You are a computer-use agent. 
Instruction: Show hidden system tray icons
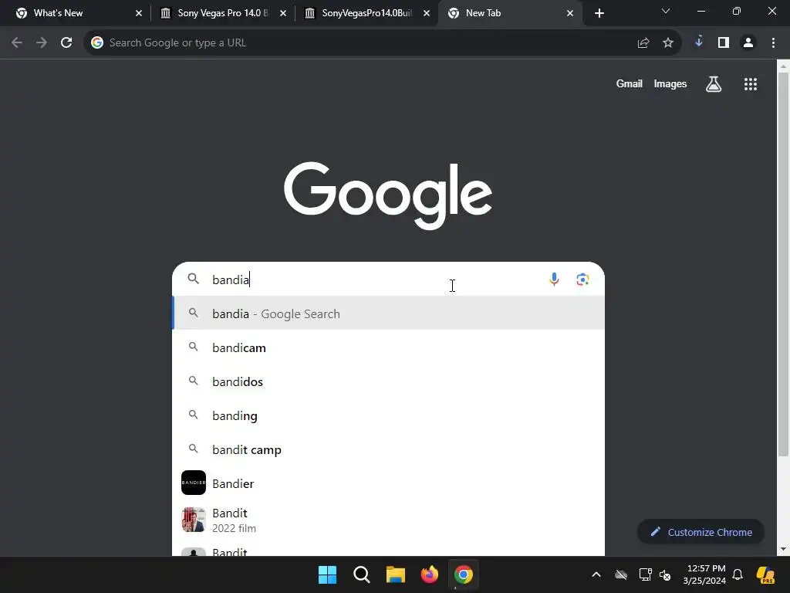[596, 574]
